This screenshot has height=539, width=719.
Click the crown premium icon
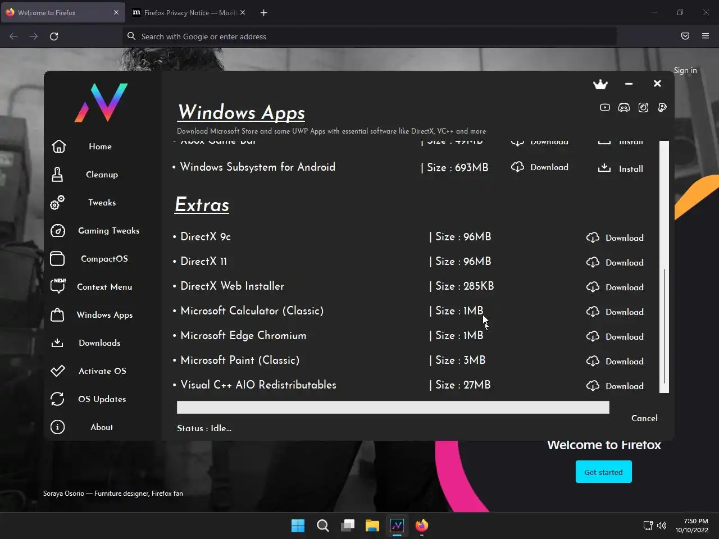600,84
